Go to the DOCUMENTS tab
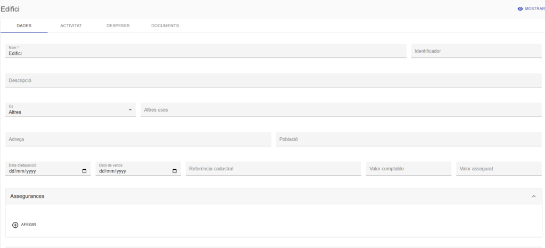Screen dimensions: 545x248 [165, 26]
